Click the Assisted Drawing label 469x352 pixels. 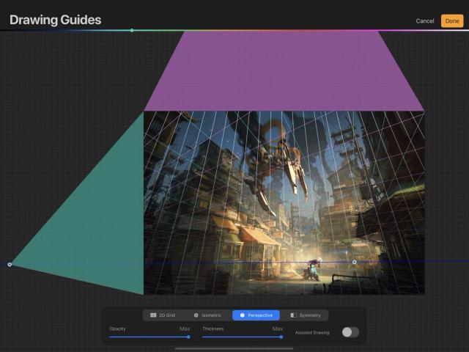[x=312, y=332]
